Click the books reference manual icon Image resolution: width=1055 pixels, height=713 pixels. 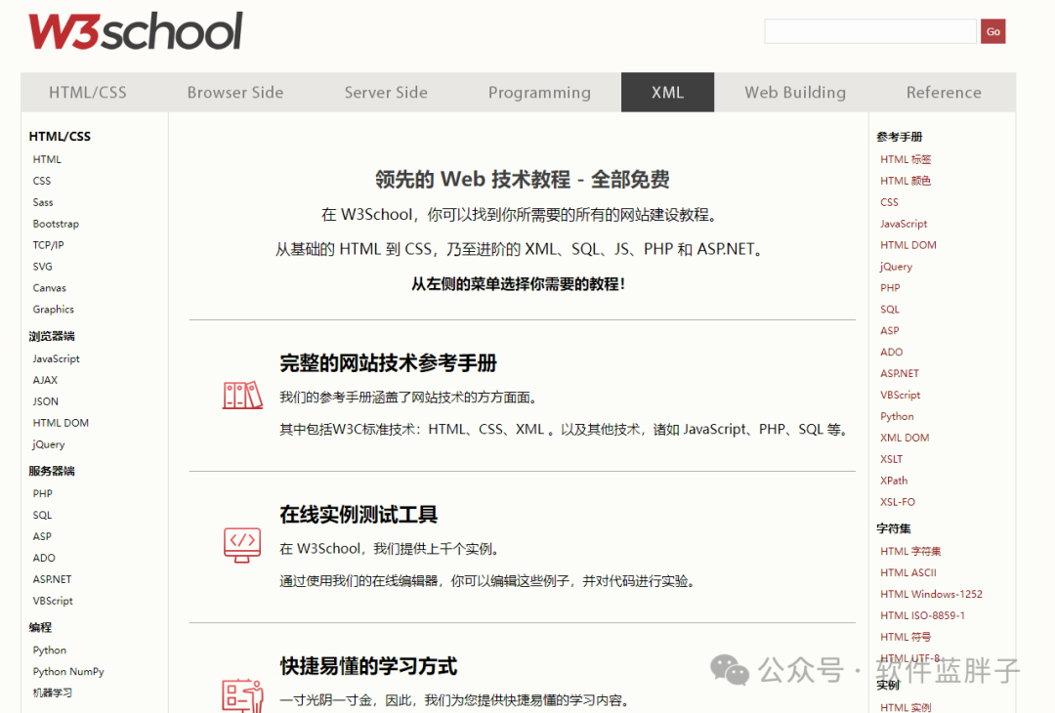pos(242,396)
